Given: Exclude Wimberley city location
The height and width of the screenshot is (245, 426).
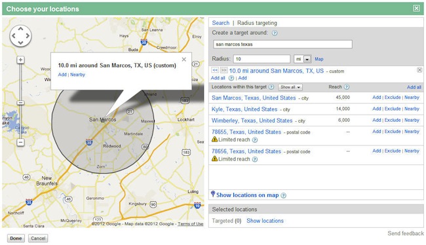Looking at the screenshot, I should tap(393, 120).
